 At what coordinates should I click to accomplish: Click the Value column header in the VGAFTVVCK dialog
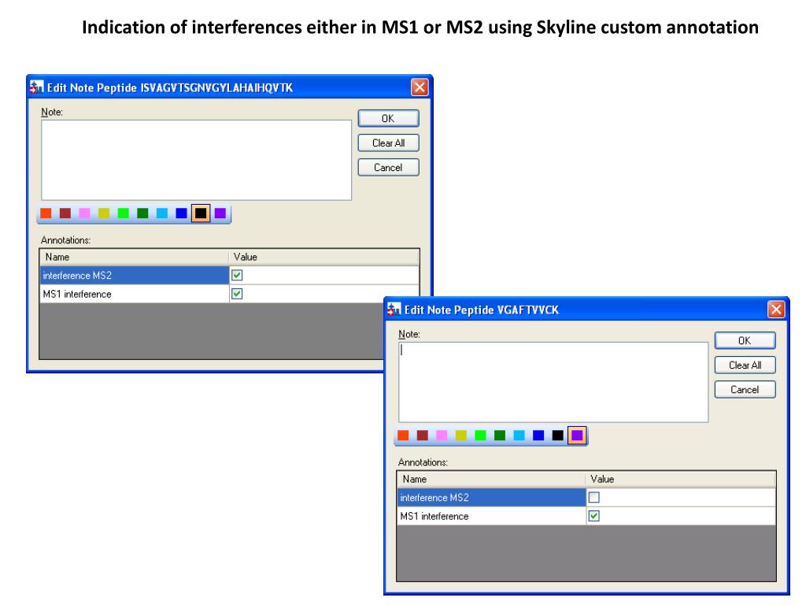(x=681, y=480)
